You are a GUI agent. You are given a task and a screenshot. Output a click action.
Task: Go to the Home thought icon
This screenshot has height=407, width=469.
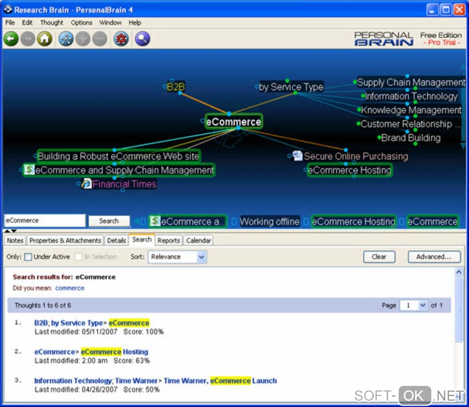pos(45,39)
